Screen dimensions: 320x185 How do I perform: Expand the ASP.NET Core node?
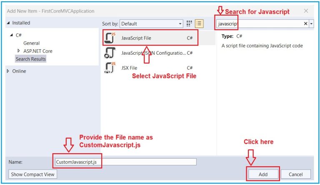(18, 51)
